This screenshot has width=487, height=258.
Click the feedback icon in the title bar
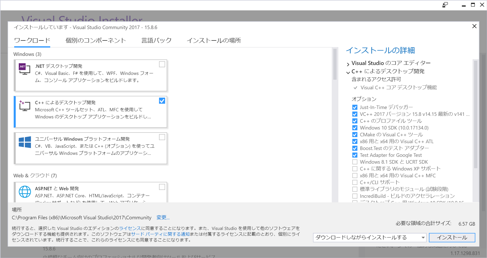tap(445, 5)
